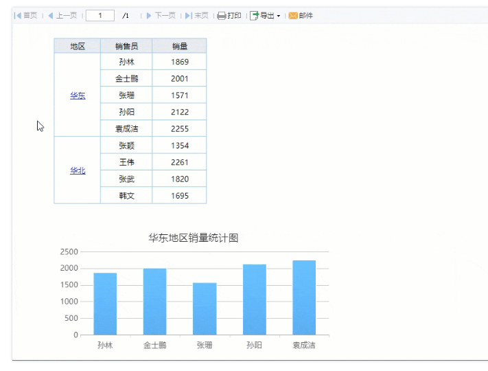Click sales value 1820

(x=180, y=179)
